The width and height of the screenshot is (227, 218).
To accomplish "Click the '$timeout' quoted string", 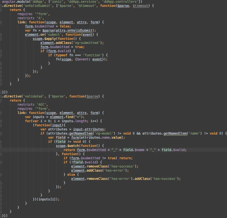I will coord(86,6).
